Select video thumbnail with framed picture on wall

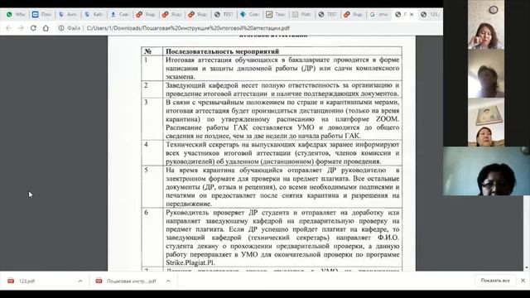coord(486,123)
